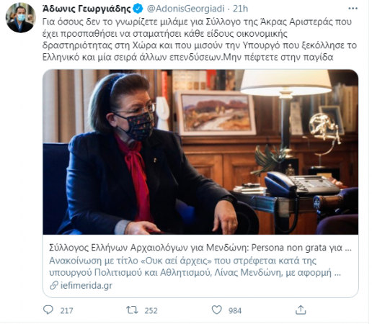Click the lamp area in the preview image
372x324 pixels.
(286, 101)
